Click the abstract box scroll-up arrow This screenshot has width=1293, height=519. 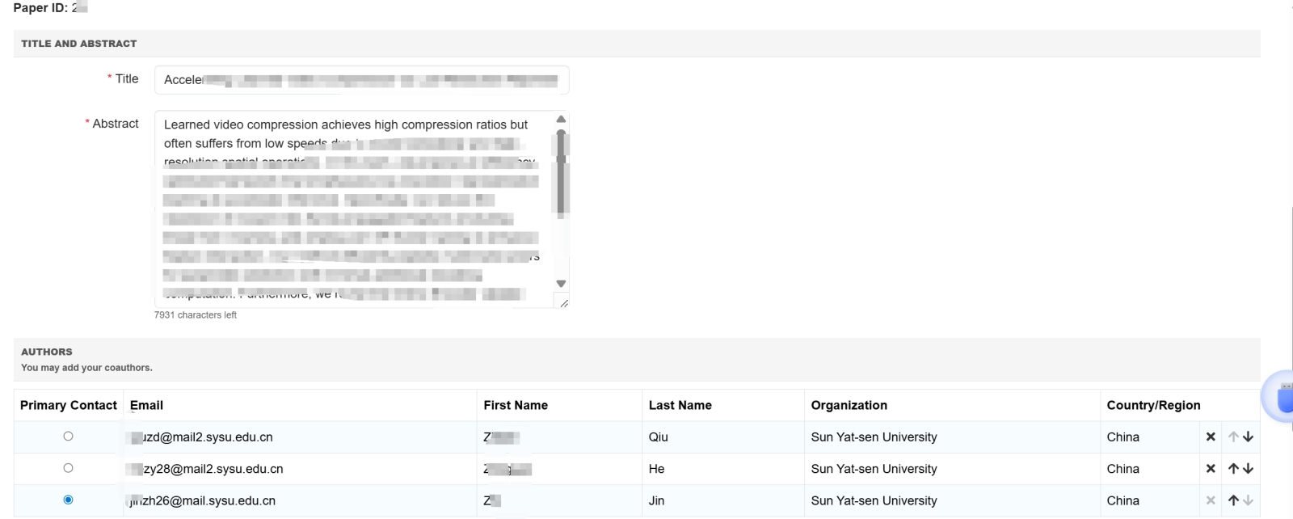tap(561, 120)
